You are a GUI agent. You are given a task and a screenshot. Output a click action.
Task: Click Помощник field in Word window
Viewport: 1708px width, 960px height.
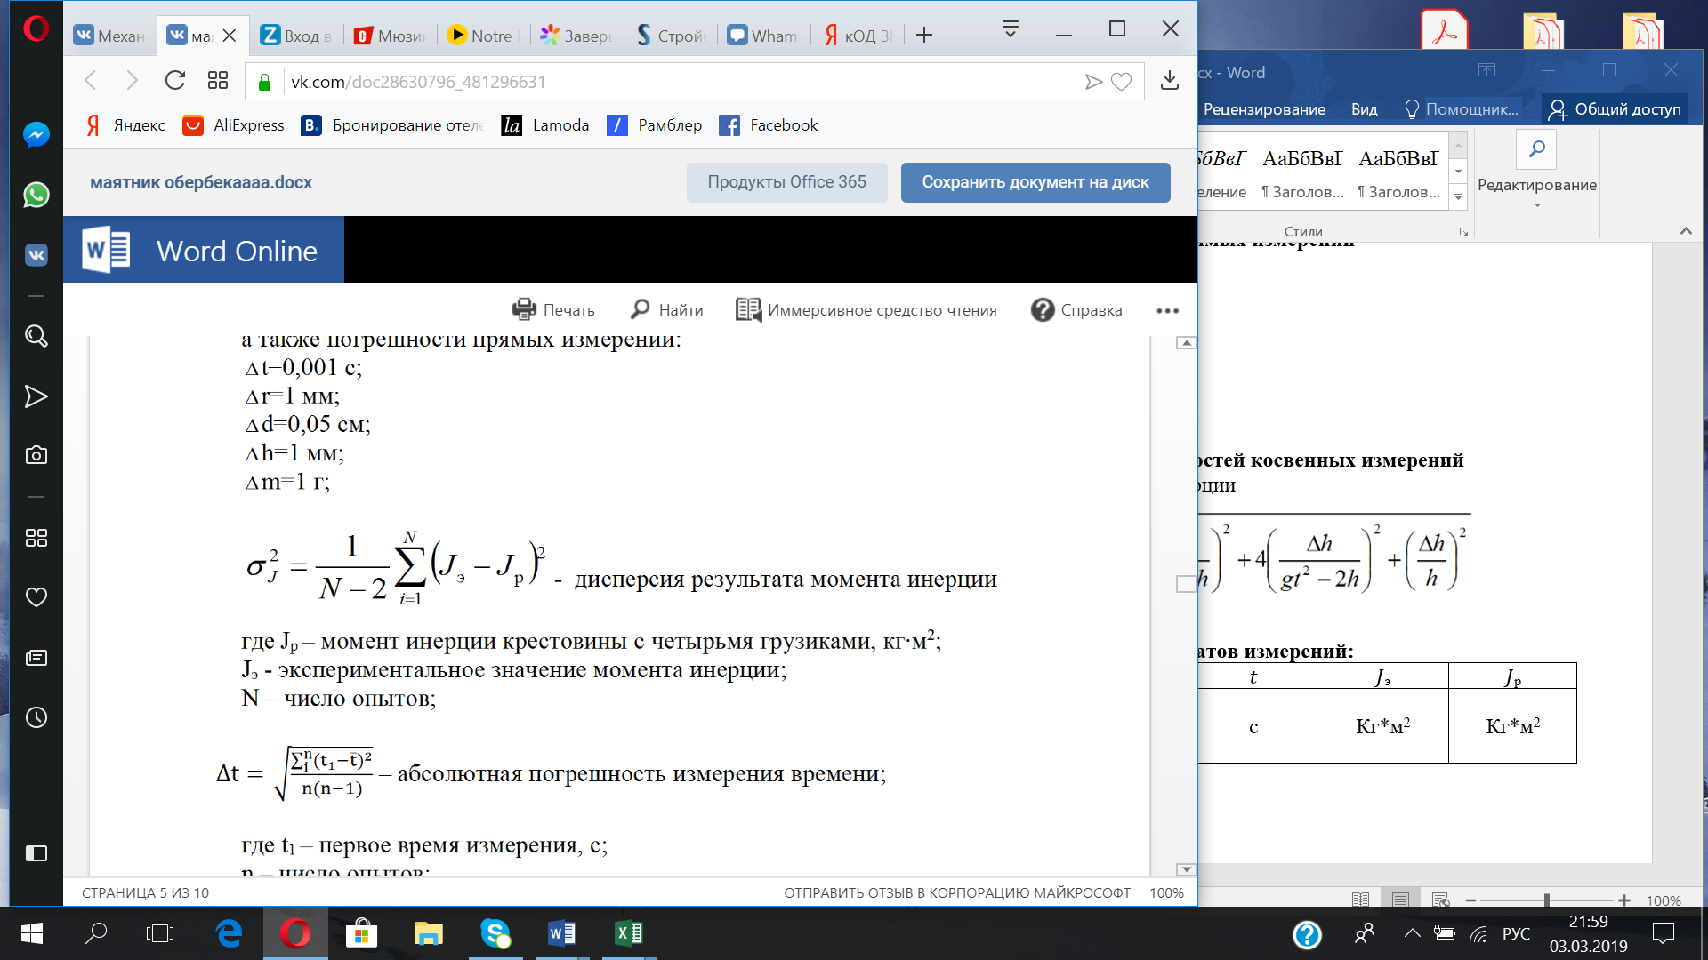pos(1462,109)
